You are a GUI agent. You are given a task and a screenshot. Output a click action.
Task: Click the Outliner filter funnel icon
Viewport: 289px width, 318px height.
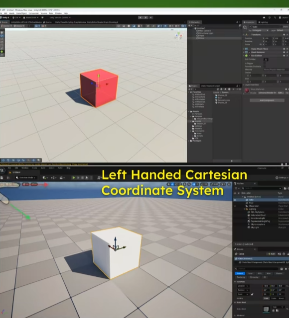236,188
